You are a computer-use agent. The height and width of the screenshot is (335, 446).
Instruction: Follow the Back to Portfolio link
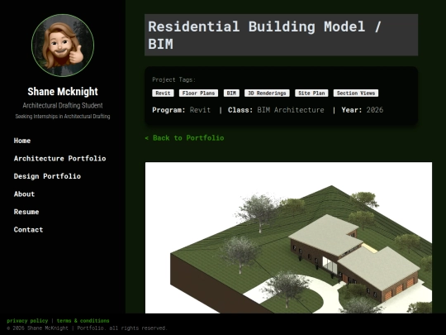click(184, 138)
